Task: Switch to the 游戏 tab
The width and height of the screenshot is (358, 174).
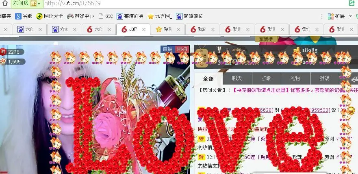Action: 324,78
